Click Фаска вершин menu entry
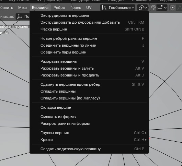 point(89,29)
